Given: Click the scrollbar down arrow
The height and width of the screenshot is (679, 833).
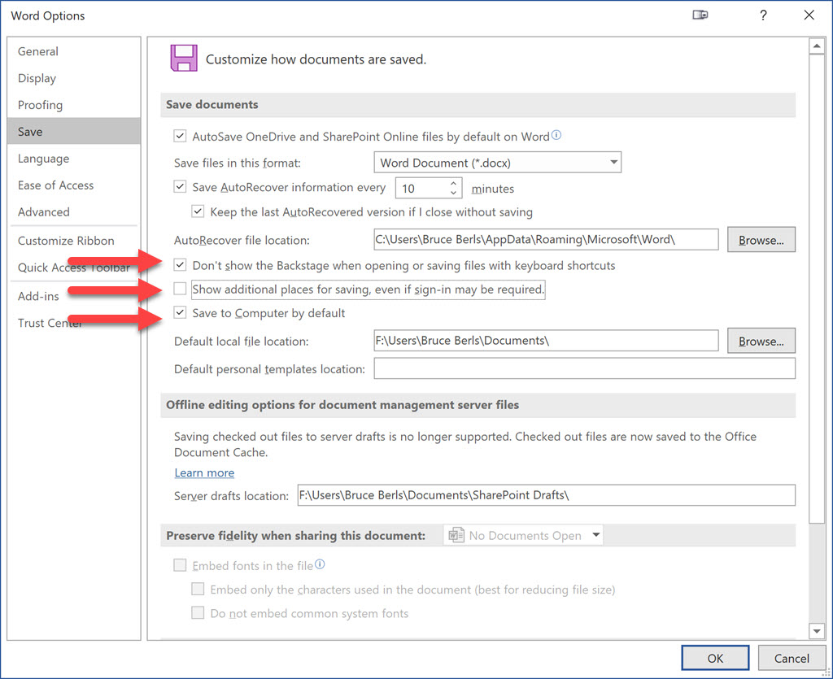Looking at the screenshot, I should coord(817,631).
